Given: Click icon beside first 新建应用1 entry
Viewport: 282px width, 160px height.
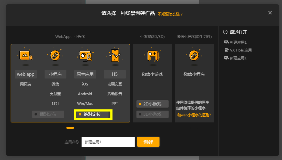Looking at the screenshot, I should (x=226, y=42).
